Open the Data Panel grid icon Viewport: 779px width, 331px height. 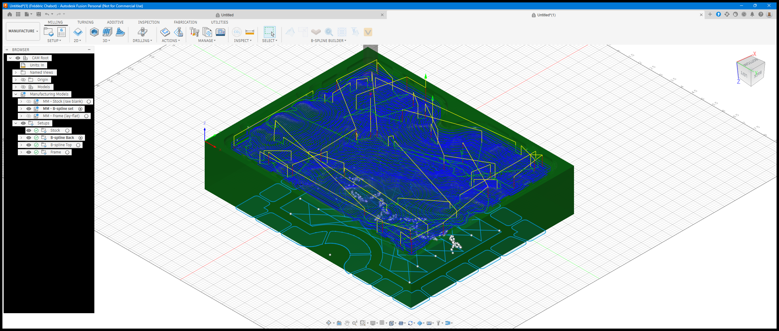click(18, 14)
